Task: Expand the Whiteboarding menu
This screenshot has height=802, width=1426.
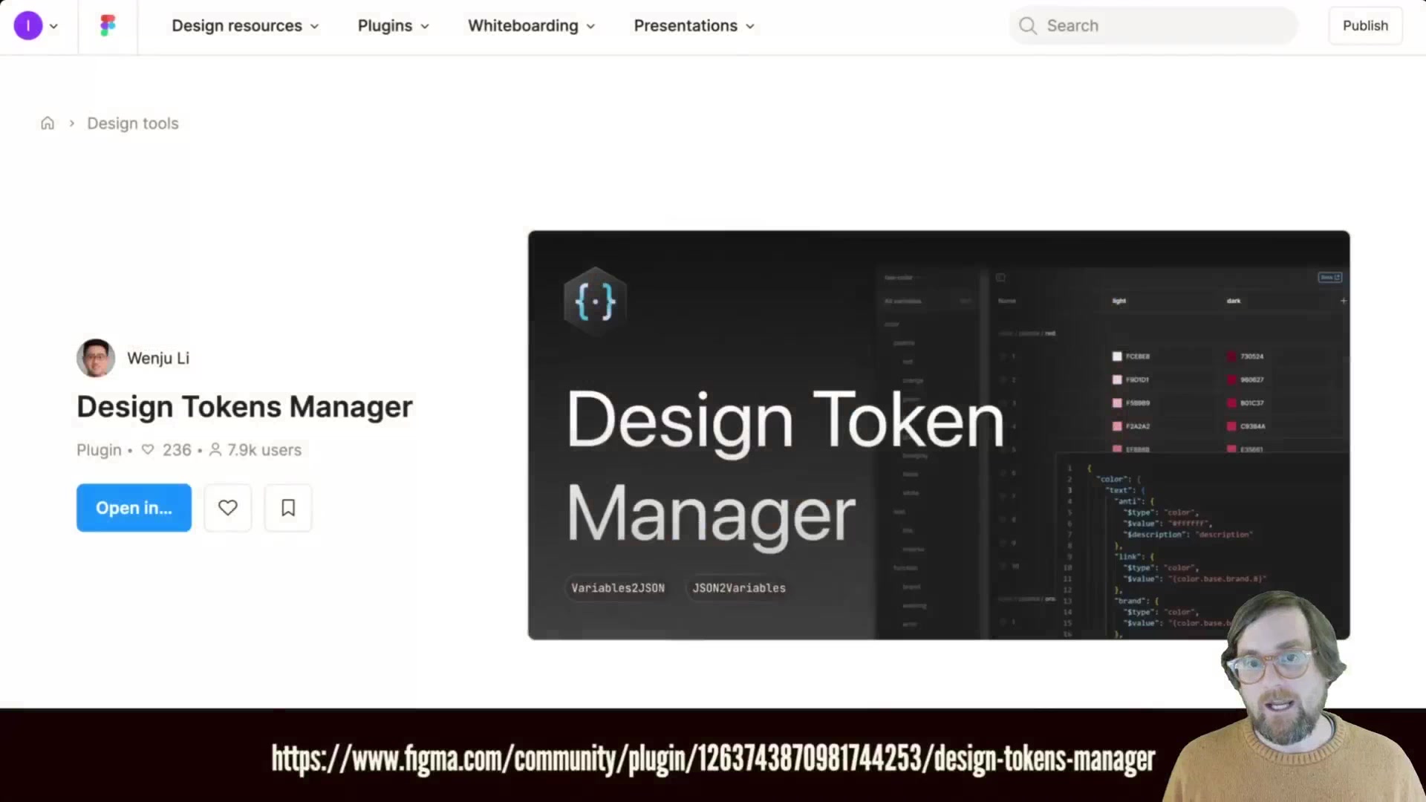Action: tap(532, 26)
